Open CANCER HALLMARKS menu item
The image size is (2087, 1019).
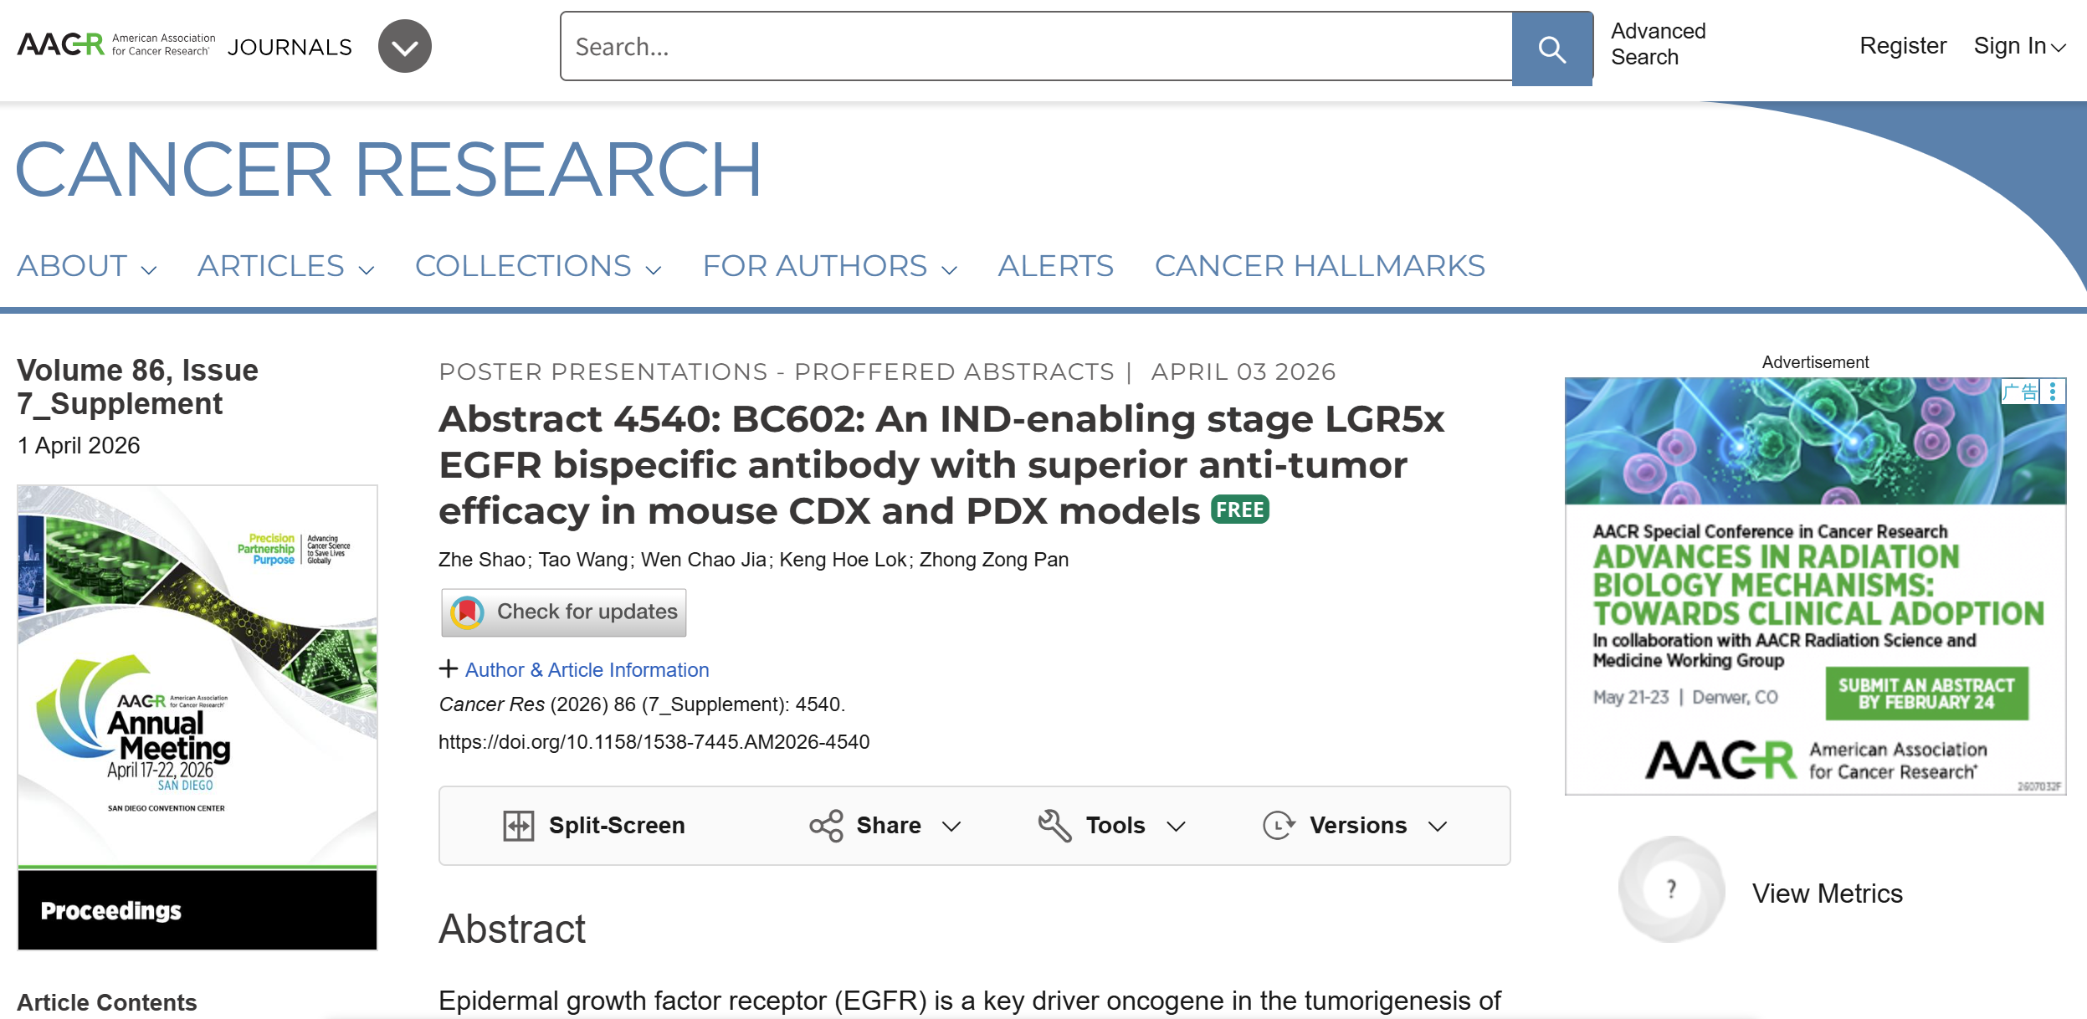1320,266
